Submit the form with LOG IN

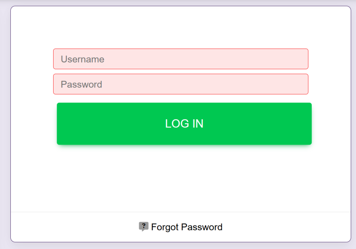pyautogui.click(x=184, y=124)
